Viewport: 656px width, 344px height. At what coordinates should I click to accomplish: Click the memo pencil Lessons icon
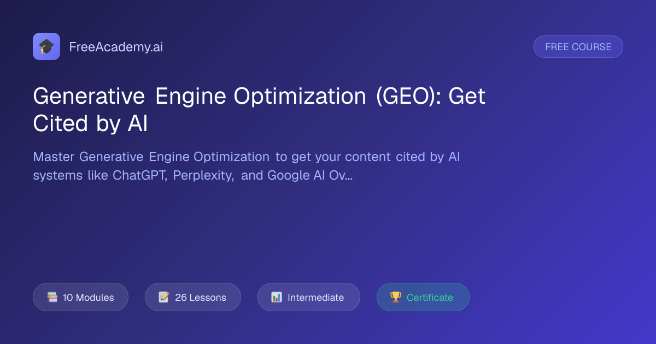click(164, 298)
